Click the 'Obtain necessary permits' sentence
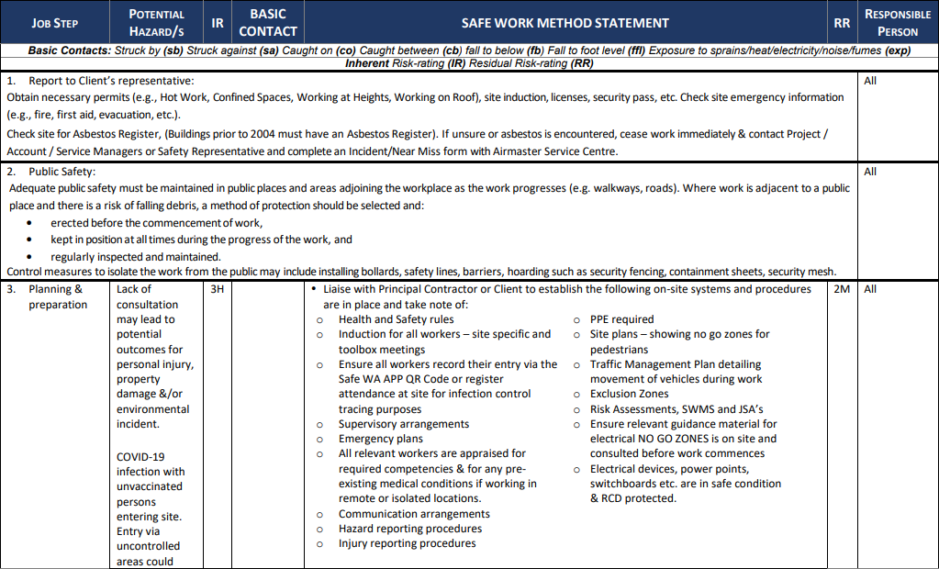Viewport: 939px width, 569px height. tap(425, 106)
